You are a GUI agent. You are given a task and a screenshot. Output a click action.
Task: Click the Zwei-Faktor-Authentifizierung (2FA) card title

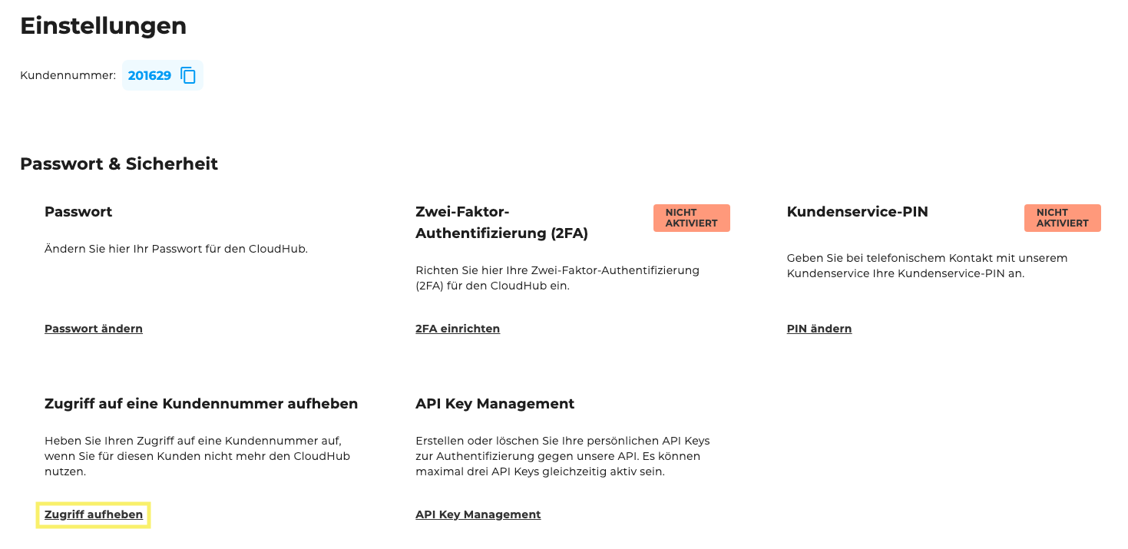tap(501, 222)
